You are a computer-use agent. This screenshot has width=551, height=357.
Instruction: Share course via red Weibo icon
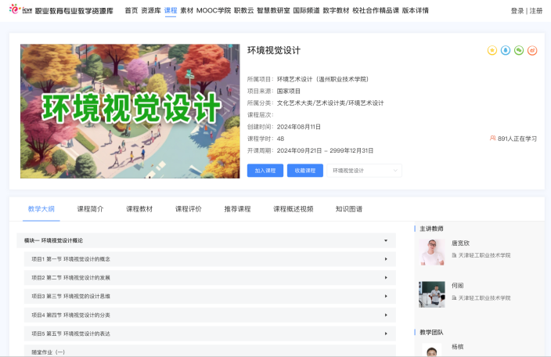coord(532,50)
